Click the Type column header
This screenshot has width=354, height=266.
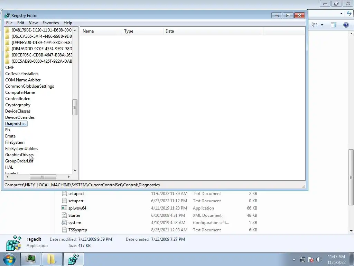tap(142, 31)
